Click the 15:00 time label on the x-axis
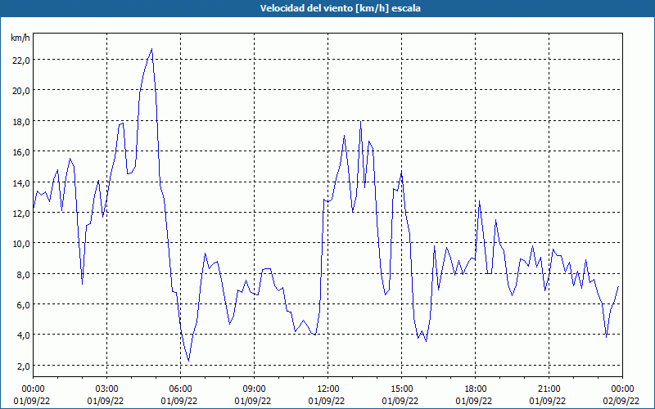Screen dimensions: 655x409 pos(401,389)
